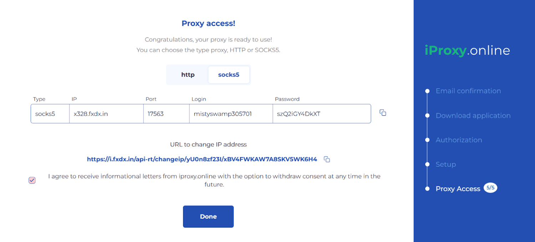
Task: Click the Email confirmation step dot
Action: [x=427, y=91]
